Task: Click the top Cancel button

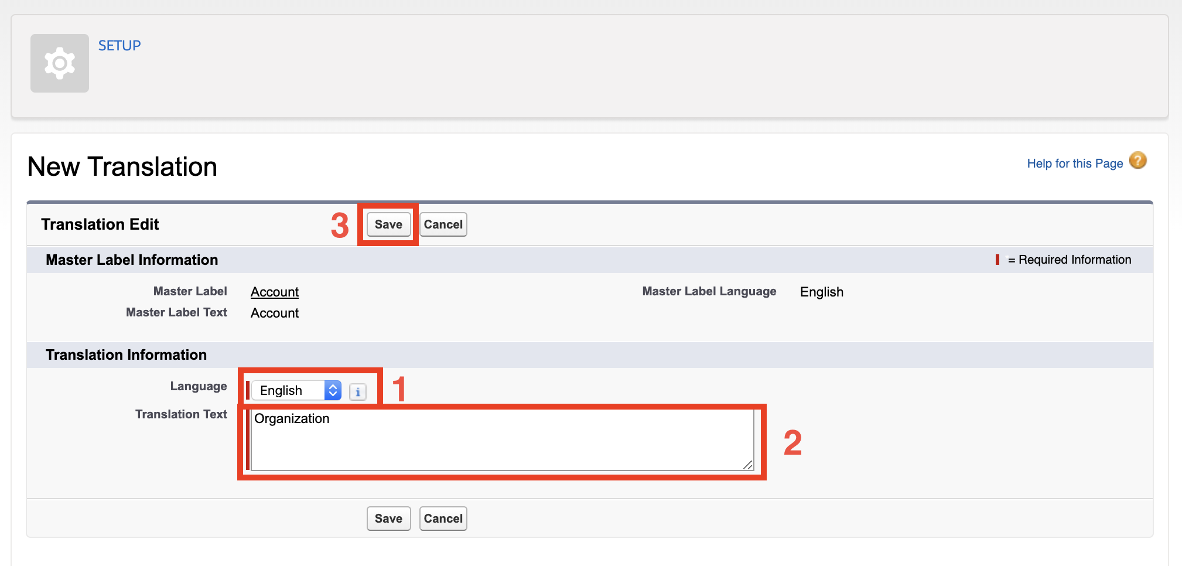Action: [x=443, y=224]
